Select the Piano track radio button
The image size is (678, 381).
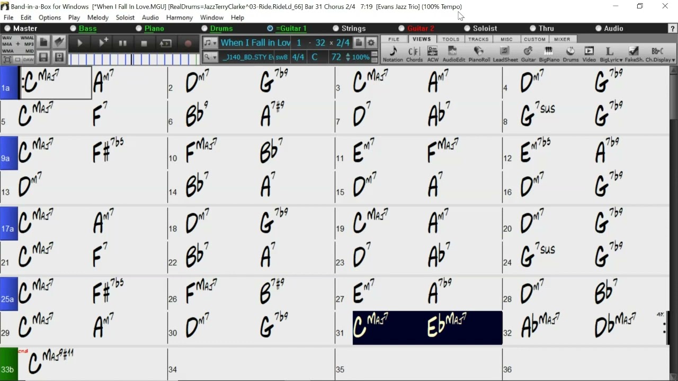139,29
